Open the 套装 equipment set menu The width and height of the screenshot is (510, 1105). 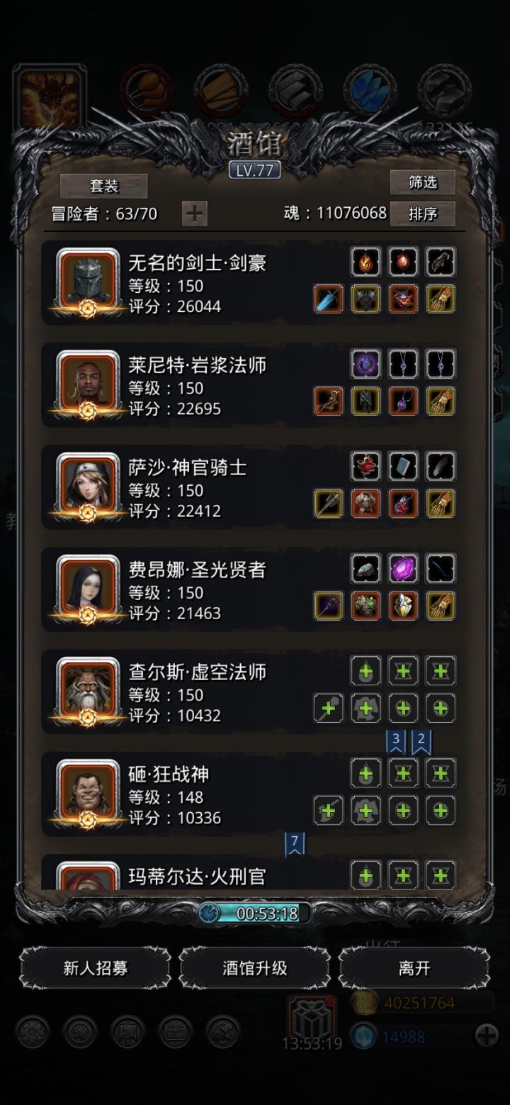(103, 186)
